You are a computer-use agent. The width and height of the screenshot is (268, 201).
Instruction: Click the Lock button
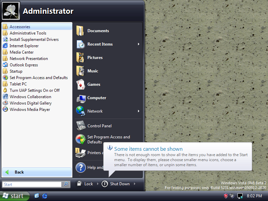pyautogui.click(x=85, y=184)
